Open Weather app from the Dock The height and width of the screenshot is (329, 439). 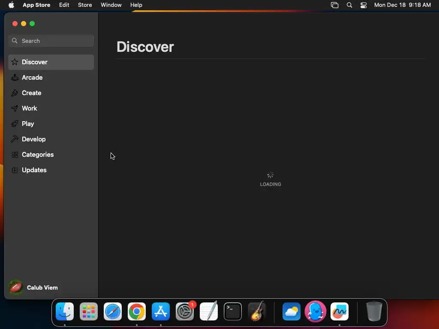pos(292,311)
